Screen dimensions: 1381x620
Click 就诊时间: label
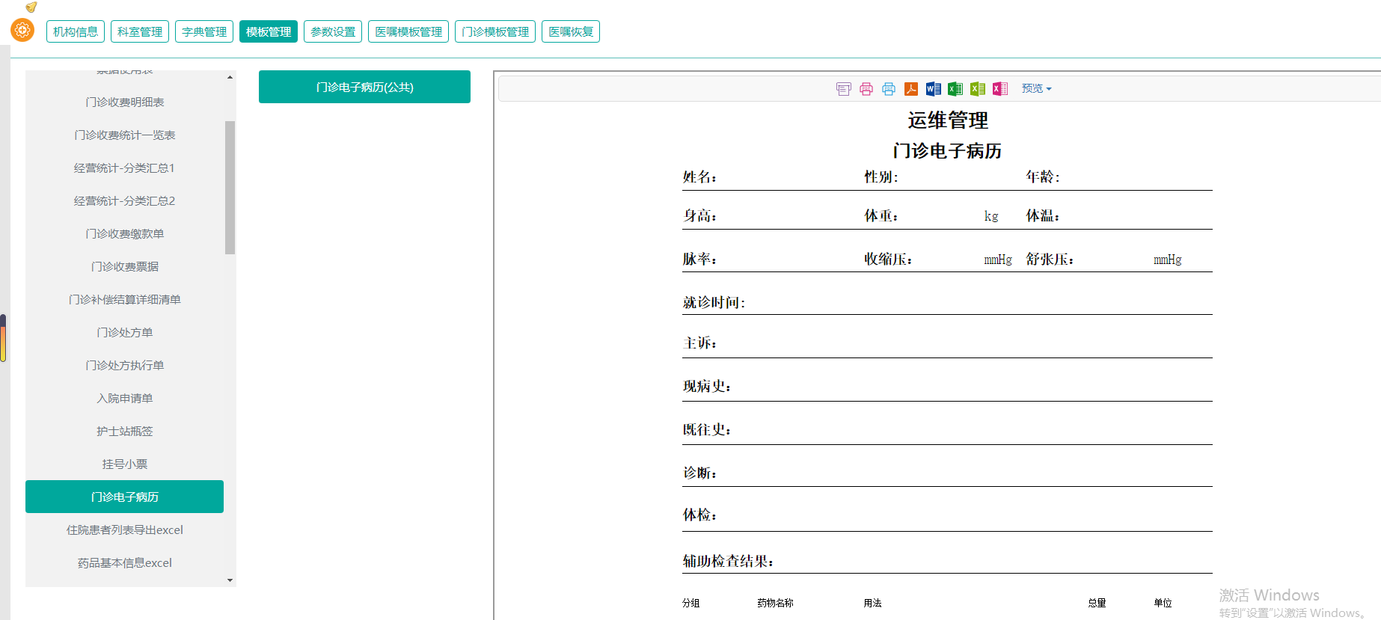coord(714,303)
